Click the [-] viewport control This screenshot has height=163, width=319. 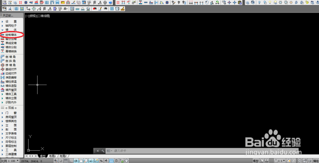pos(27,16)
